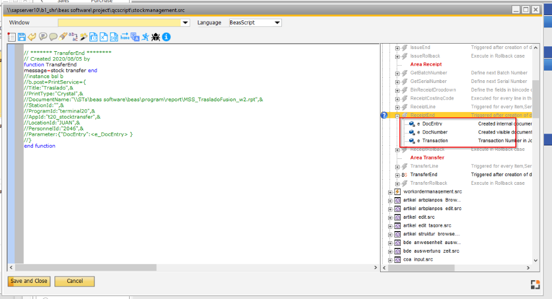Click variable icon beside e DocNumber
This screenshot has height=299, width=552.
tap(411, 133)
